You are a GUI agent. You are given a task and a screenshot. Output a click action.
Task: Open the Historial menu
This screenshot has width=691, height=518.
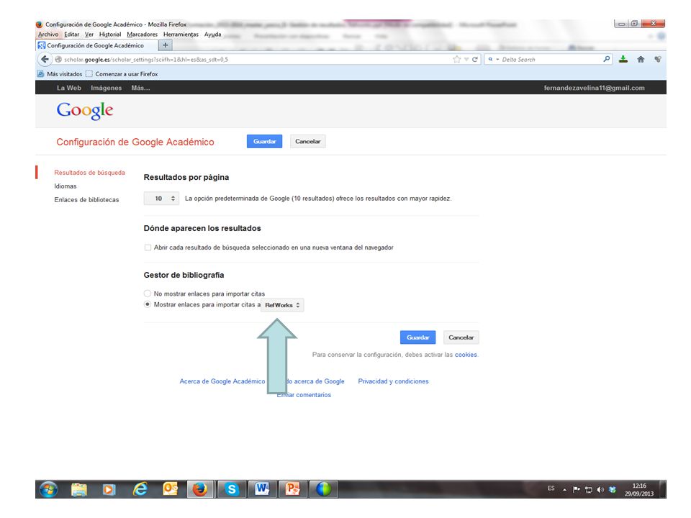tap(110, 35)
